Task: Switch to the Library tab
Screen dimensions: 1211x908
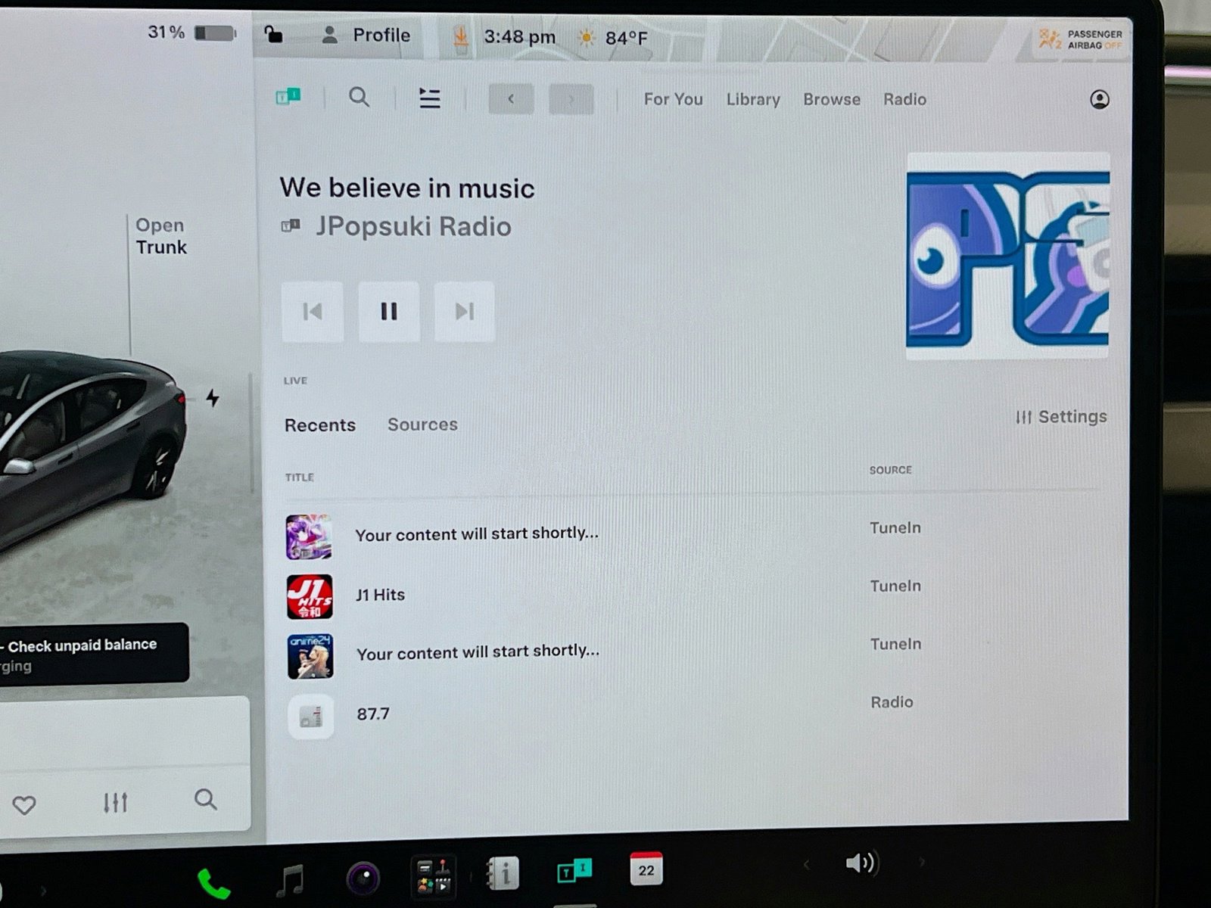Action: click(x=753, y=99)
